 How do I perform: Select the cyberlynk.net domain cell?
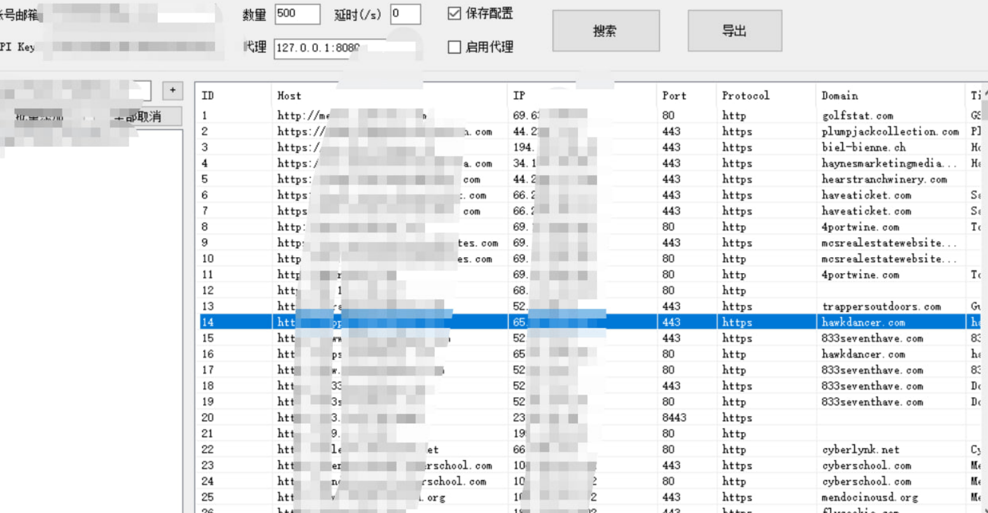pos(861,450)
